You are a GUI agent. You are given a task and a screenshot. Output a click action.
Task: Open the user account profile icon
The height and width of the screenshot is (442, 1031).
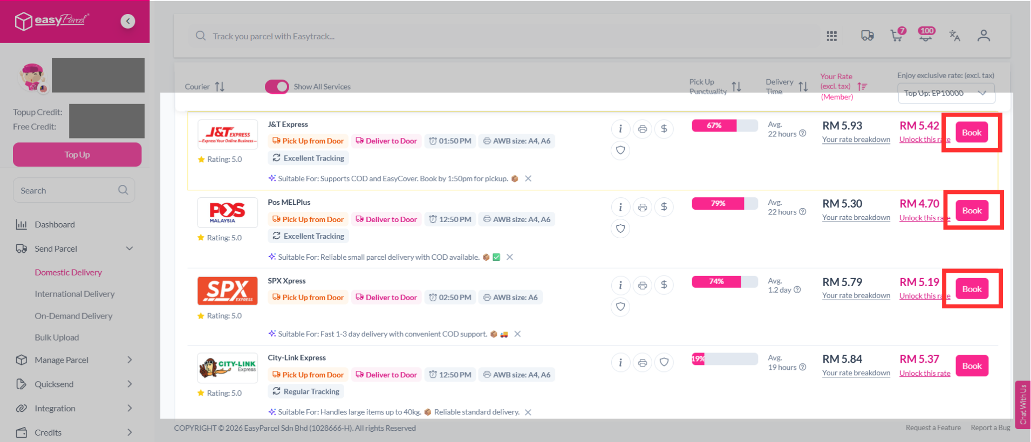pos(984,36)
